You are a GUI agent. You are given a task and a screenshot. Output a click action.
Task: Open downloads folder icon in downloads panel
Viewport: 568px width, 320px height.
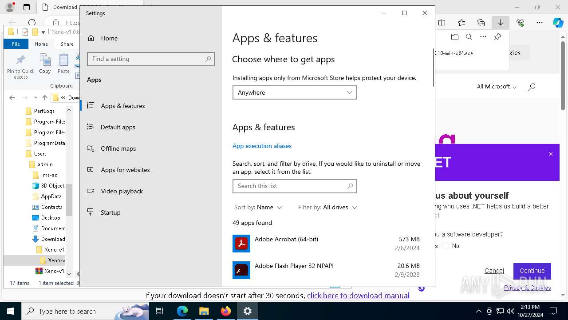(x=454, y=37)
